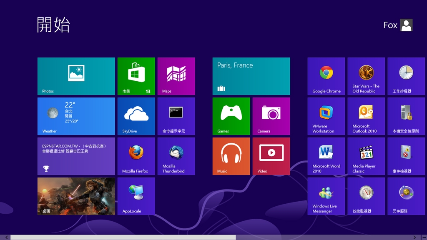Open Component Services tile (元件服務)
Image resolution: width=427 pixels, height=240 pixels.
pos(406,196)
